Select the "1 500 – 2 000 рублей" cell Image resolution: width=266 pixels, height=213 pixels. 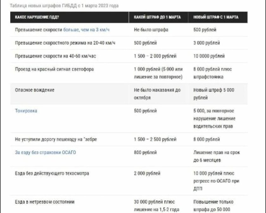coord(155,56)
